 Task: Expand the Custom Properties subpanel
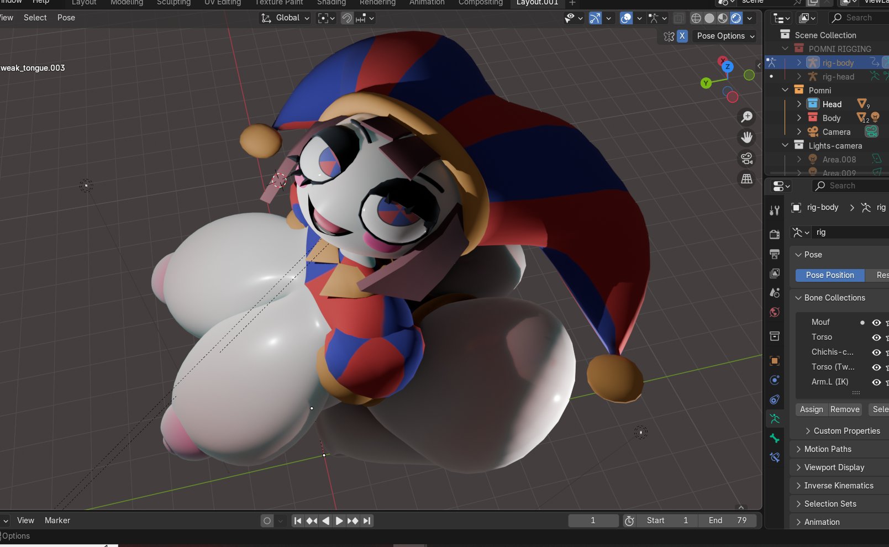tap(846, 431)
